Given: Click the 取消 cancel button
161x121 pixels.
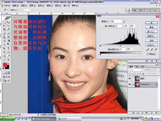Looking at the screenshot, I should [151, 27].
